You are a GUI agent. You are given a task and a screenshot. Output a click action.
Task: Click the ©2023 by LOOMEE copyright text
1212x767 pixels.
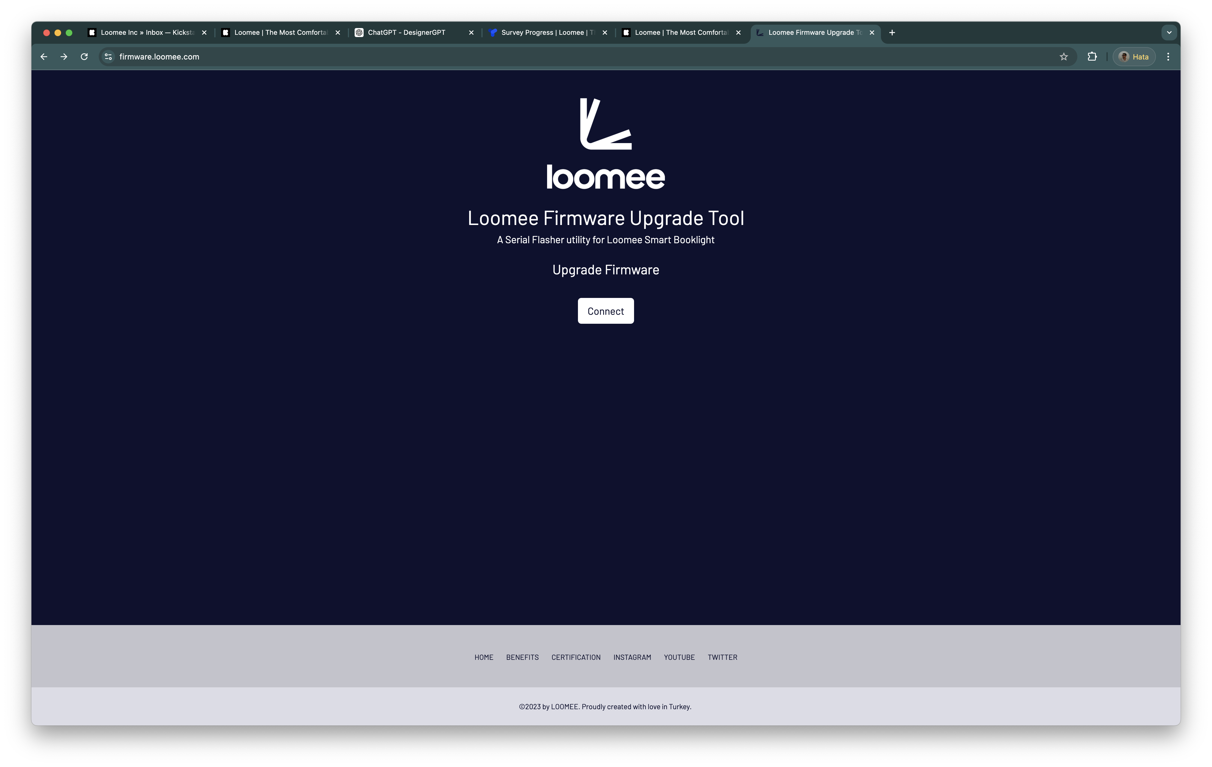605,707
